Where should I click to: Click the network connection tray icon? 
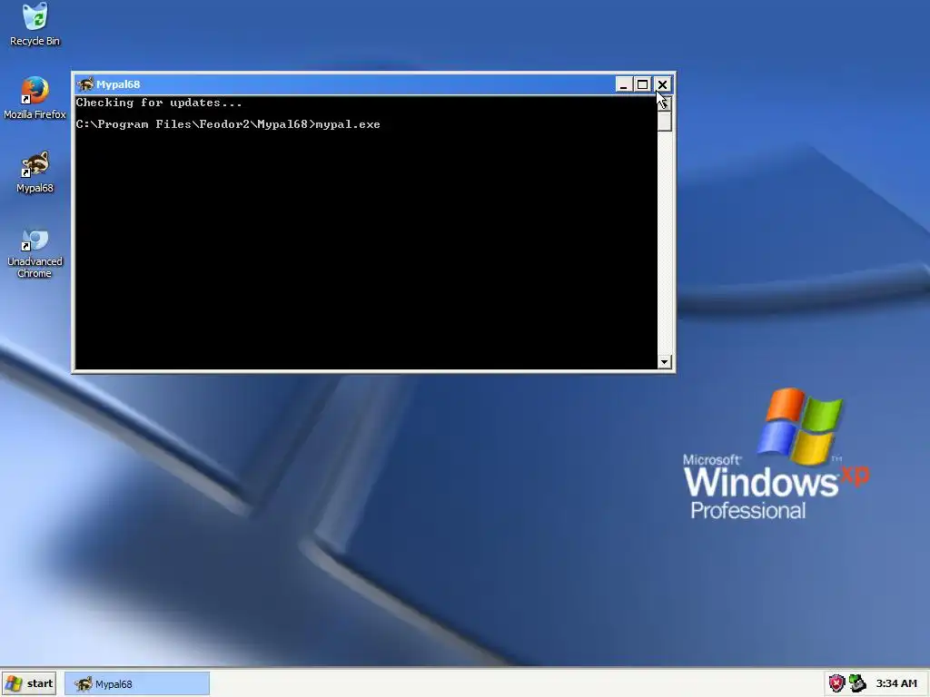tap(857, 683)
